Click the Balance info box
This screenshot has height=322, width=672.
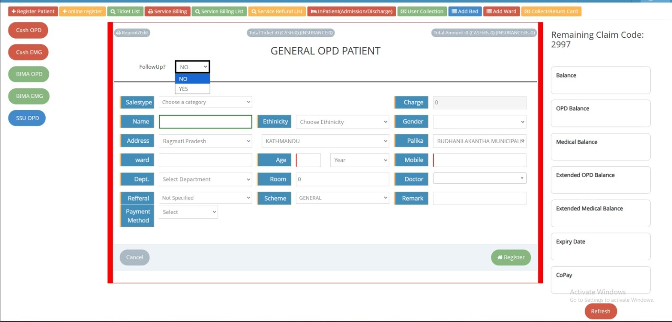[601, 80]
